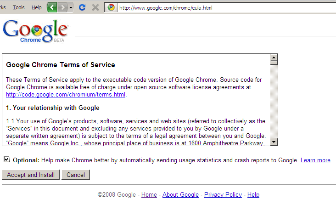This screenshot has height=205, width=336.
Task: Click the green Back navigation arrow
Action: click(53, 7)
